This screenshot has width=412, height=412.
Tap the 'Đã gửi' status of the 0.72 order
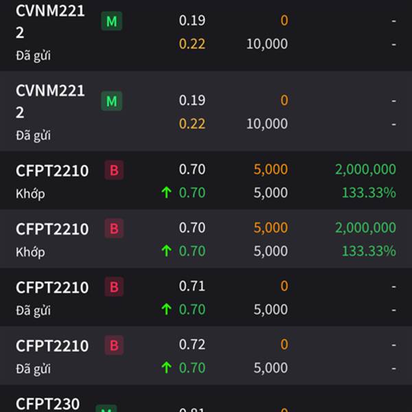[x=34, y=369]
